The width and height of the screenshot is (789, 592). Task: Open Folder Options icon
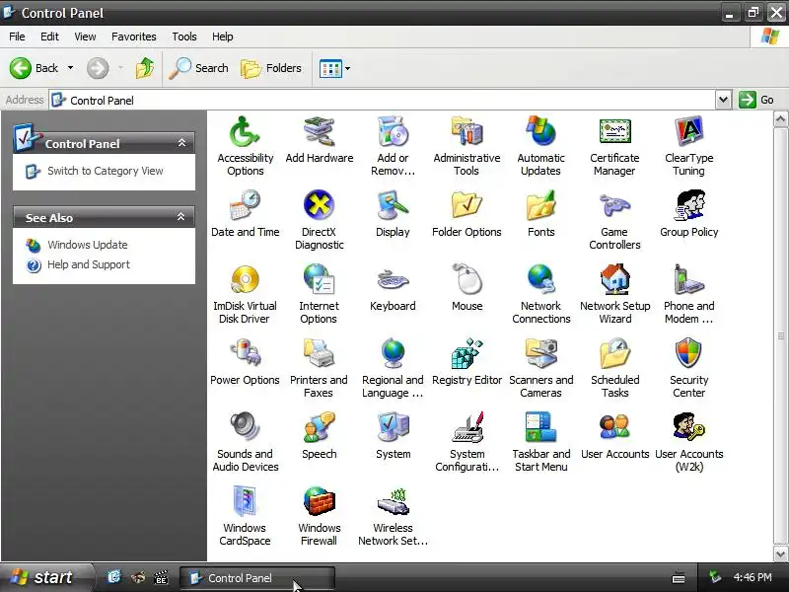466,214
